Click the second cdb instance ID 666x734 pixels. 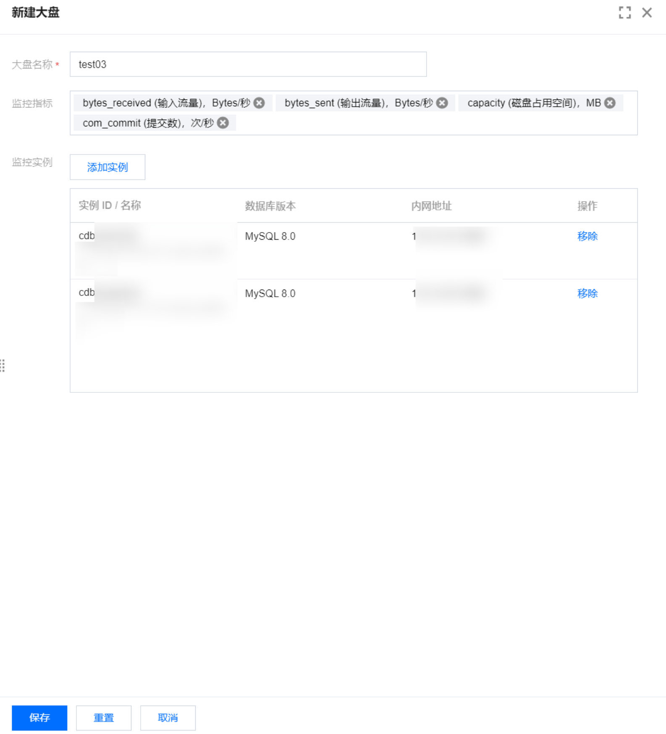87,293
